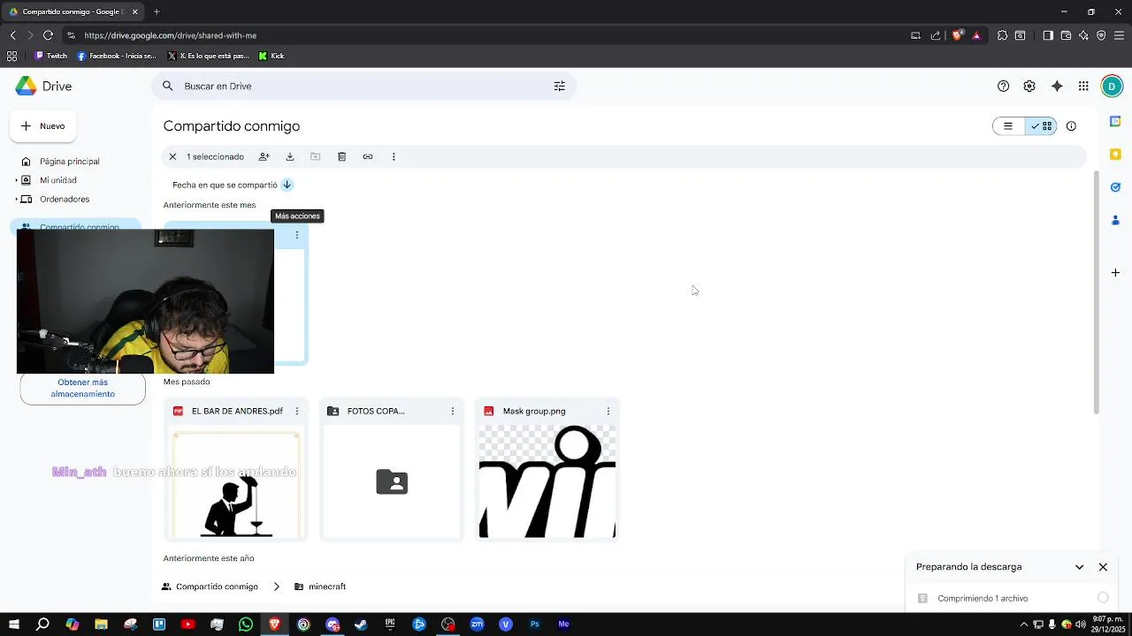The image size is (1132, 636).
Task: Open browser extensions puzzle icon
Action: tap(1002, 35)
